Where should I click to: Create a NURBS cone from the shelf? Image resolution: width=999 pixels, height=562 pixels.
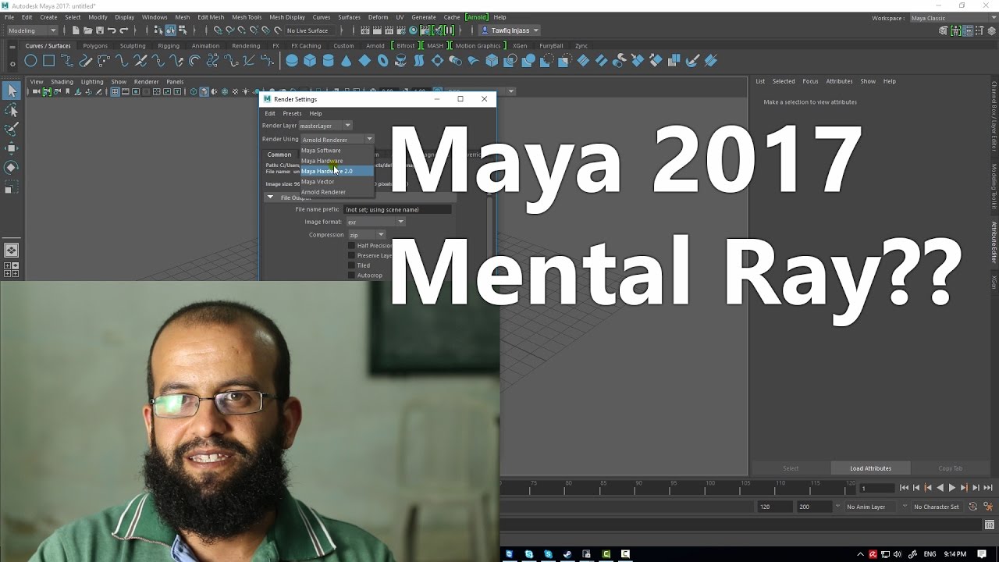point(347,61)
